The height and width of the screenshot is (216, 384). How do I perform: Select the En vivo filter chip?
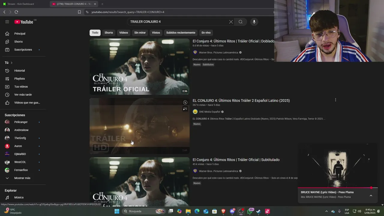[206, 33]
